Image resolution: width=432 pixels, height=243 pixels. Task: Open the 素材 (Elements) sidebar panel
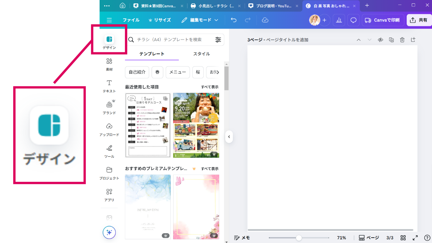coord(109,64)
